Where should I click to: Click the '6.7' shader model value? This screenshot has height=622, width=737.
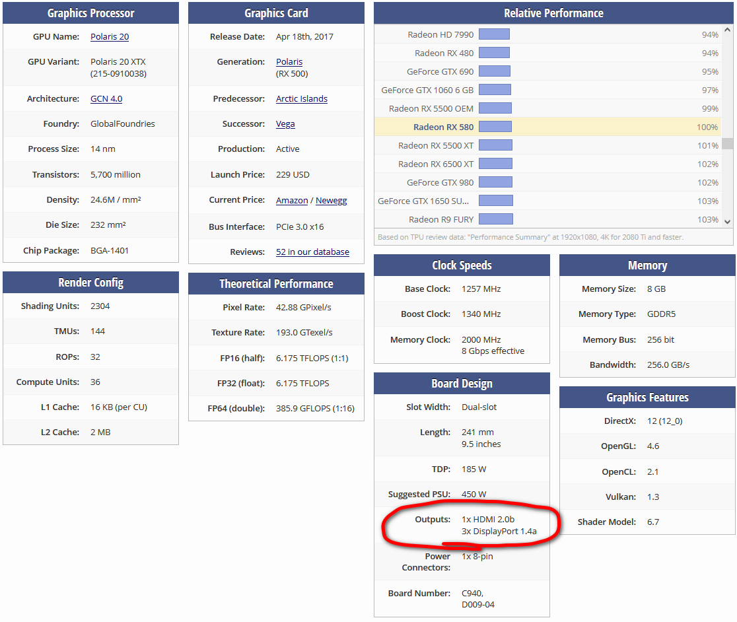[653, 522]
